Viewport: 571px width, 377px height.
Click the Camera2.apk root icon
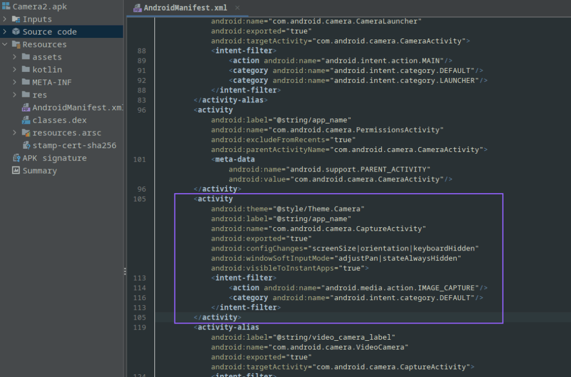tap(6, 7)
